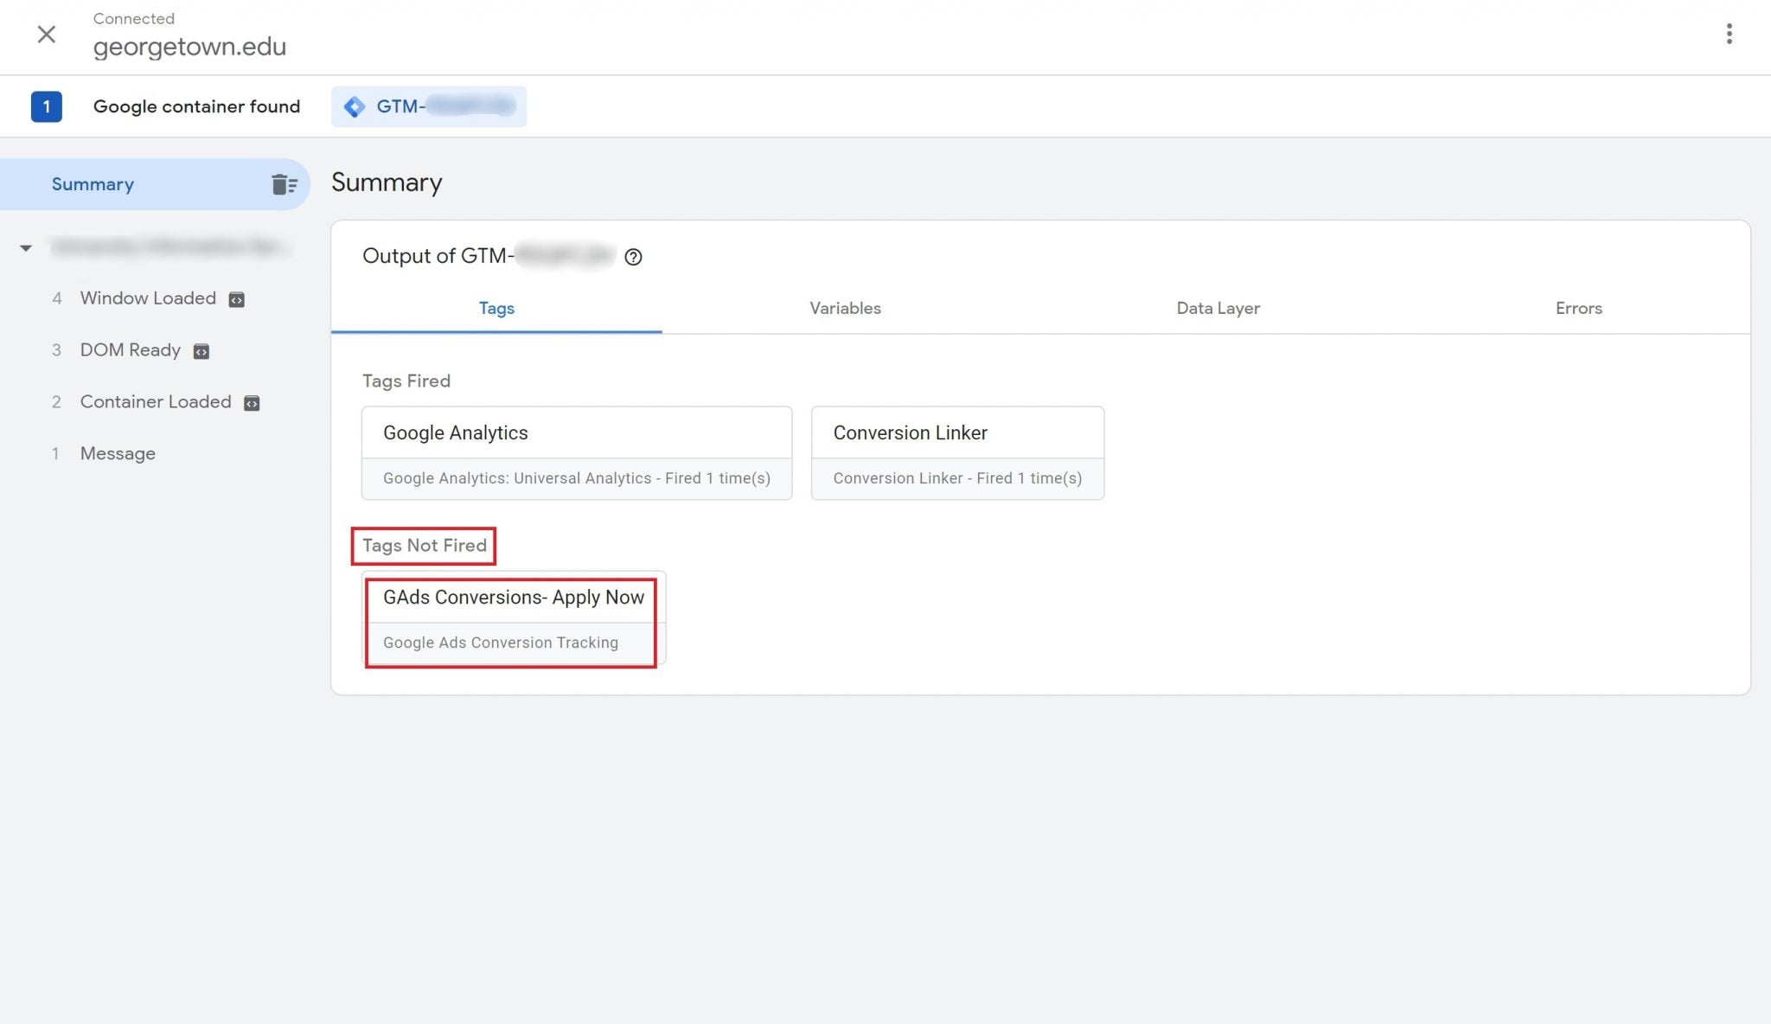Screen dimensions: 1771x1024
Task: Click the code icon beside DOM Ready
Action: click(200, 351)
